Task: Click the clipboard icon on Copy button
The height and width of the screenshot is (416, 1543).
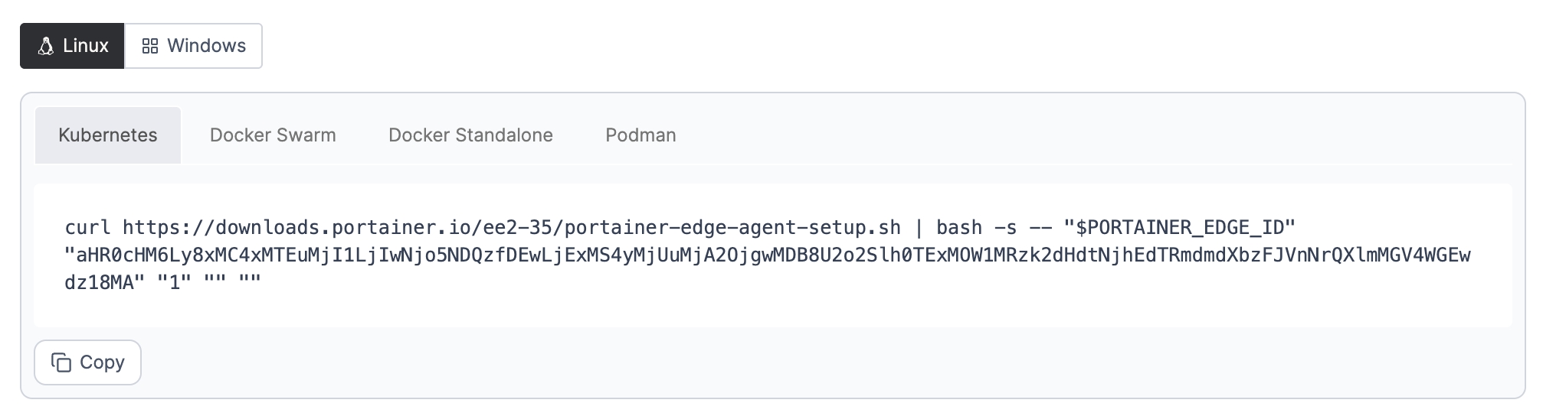Action: click(61, 362)
